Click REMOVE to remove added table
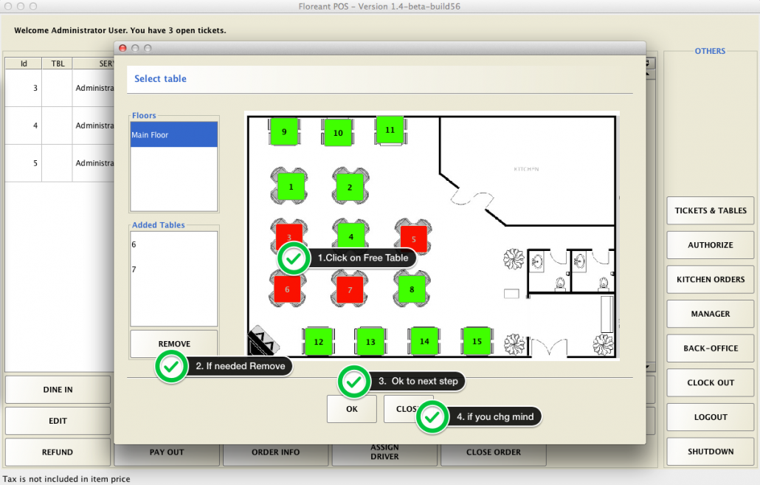Screen dimensions: 760x485 tap(174, 344)
